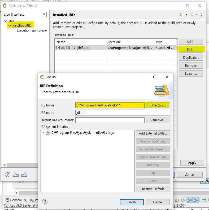Maximize the Edit JRE dialog

[x=155, y=77]
